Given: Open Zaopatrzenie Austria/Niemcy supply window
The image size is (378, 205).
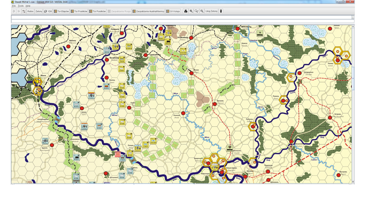Looking at the screenshot, I should point(148,11).
